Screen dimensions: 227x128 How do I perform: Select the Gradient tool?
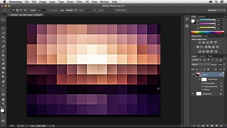point(3,68)
